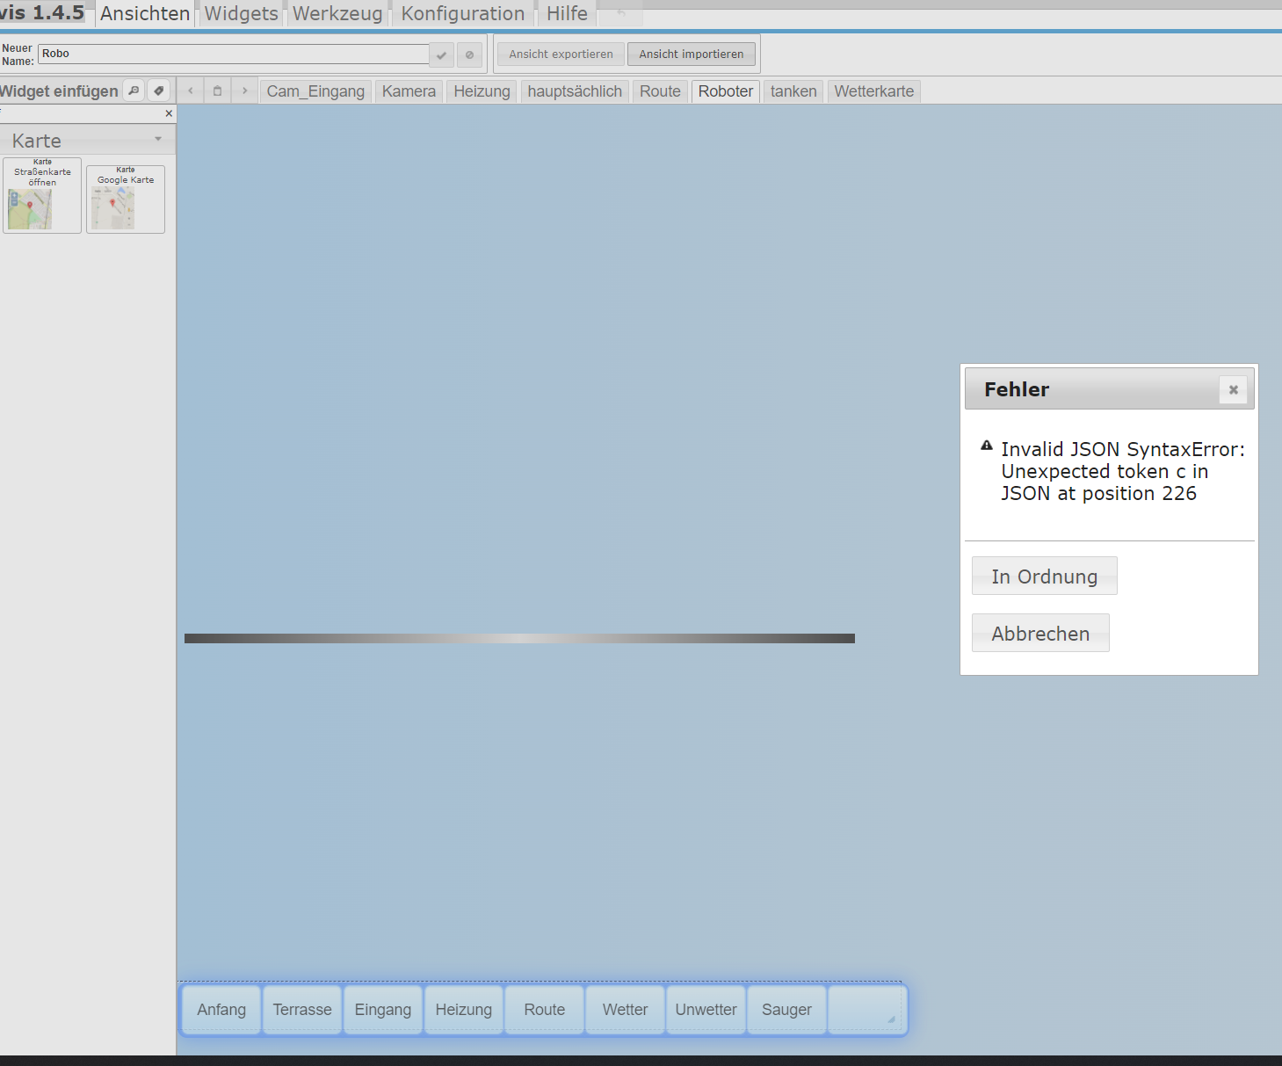1282x1066 pixels.
Task: Open the Konfiguration menu
Action: tap(462, 14)
